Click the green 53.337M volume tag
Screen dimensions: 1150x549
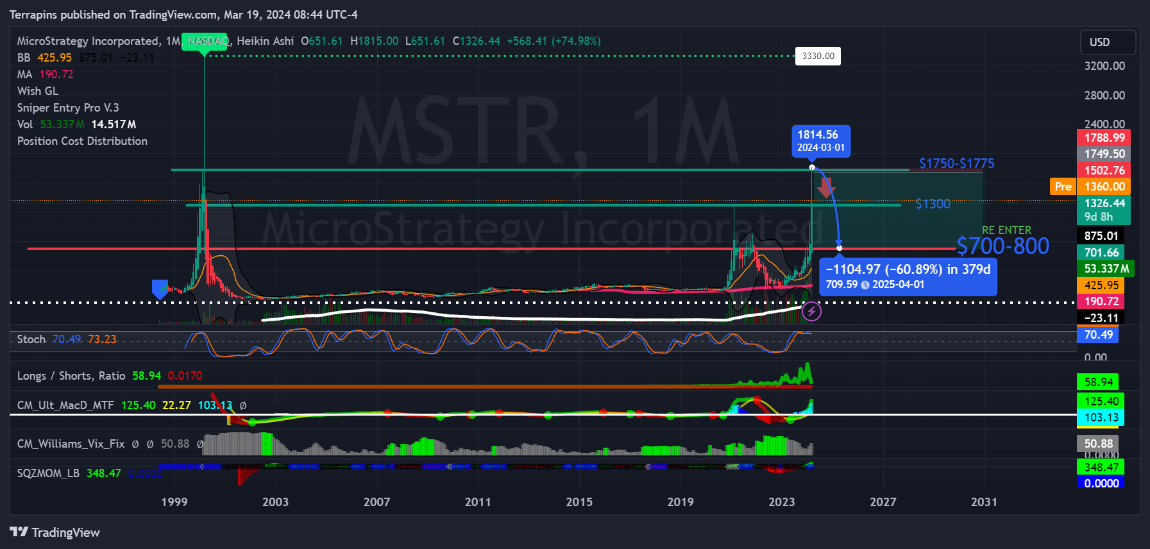[x=1106, y=269]
